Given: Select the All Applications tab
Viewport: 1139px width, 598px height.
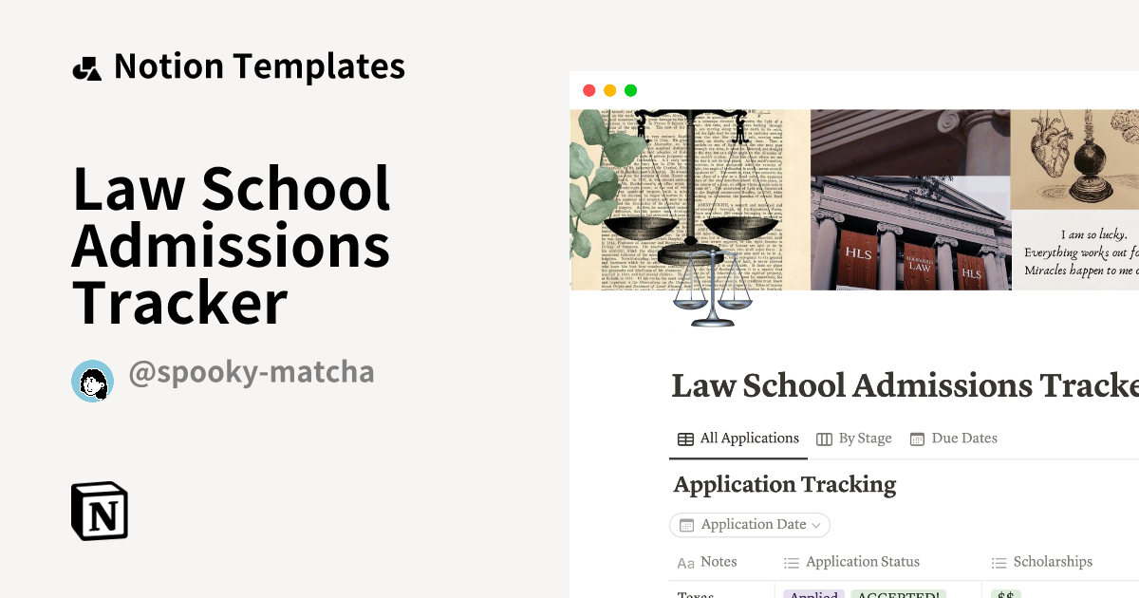Looking at the screenshot, I should (x=749, y=438).
